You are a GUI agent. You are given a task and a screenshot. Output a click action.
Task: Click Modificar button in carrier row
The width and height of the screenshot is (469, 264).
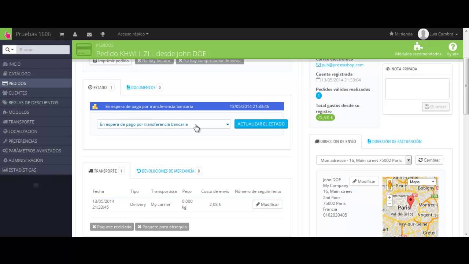267,204
